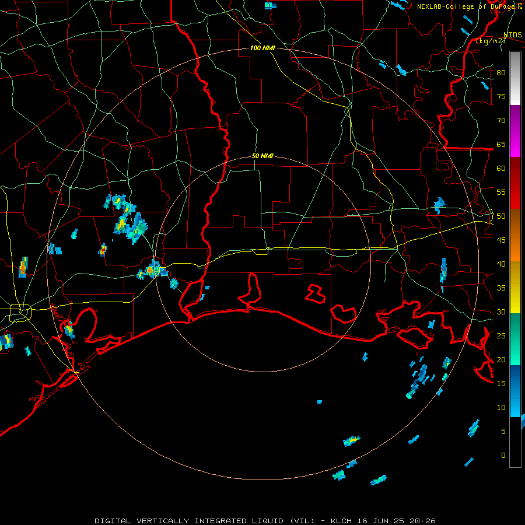The height and width of the screenshot is (525, 525).
Task: Select the green segment of the color scale
Action: [515, 339]
